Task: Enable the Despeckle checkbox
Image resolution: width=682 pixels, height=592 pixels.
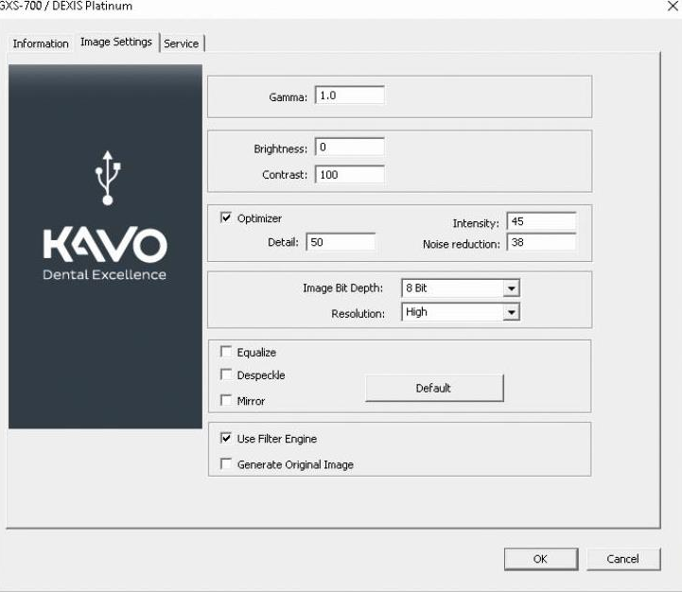Action: 226,375
